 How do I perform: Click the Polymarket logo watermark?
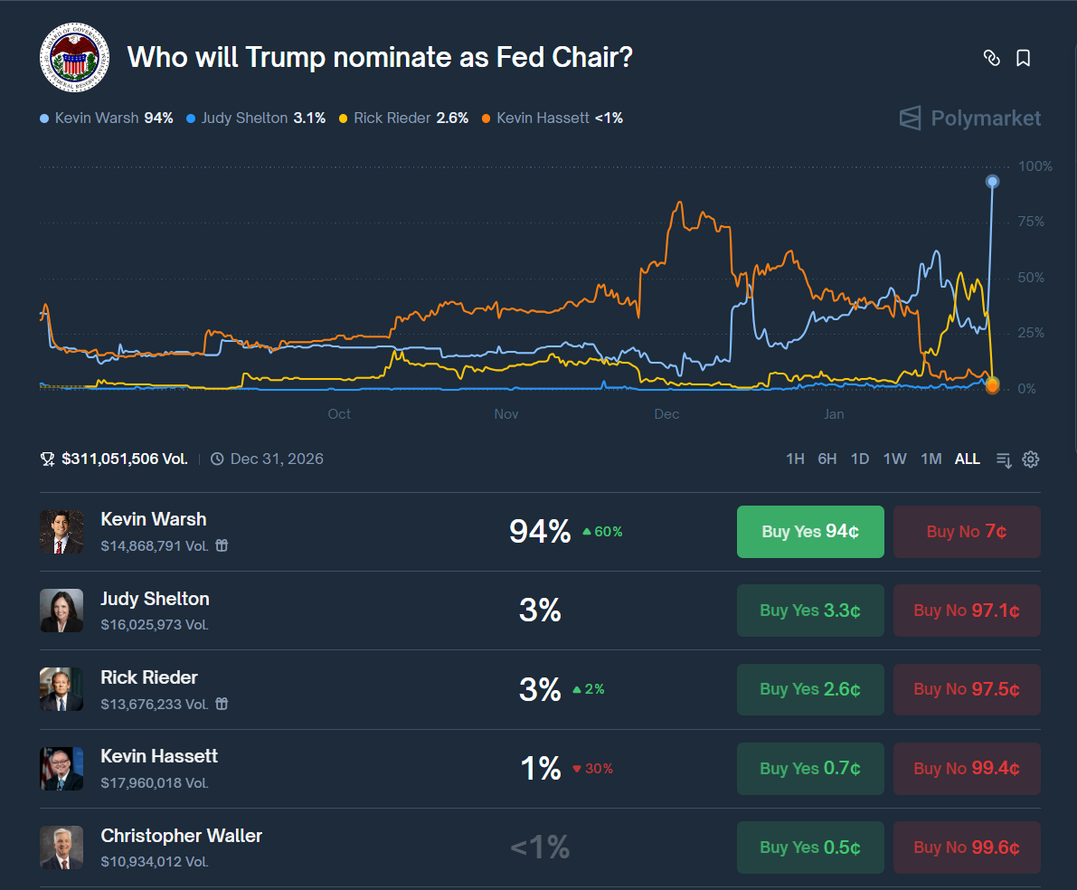click(x=970, y=118)
